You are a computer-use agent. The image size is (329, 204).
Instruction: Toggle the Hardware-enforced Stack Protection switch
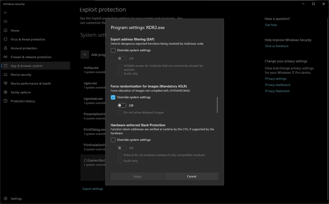(x=122, y=148)
